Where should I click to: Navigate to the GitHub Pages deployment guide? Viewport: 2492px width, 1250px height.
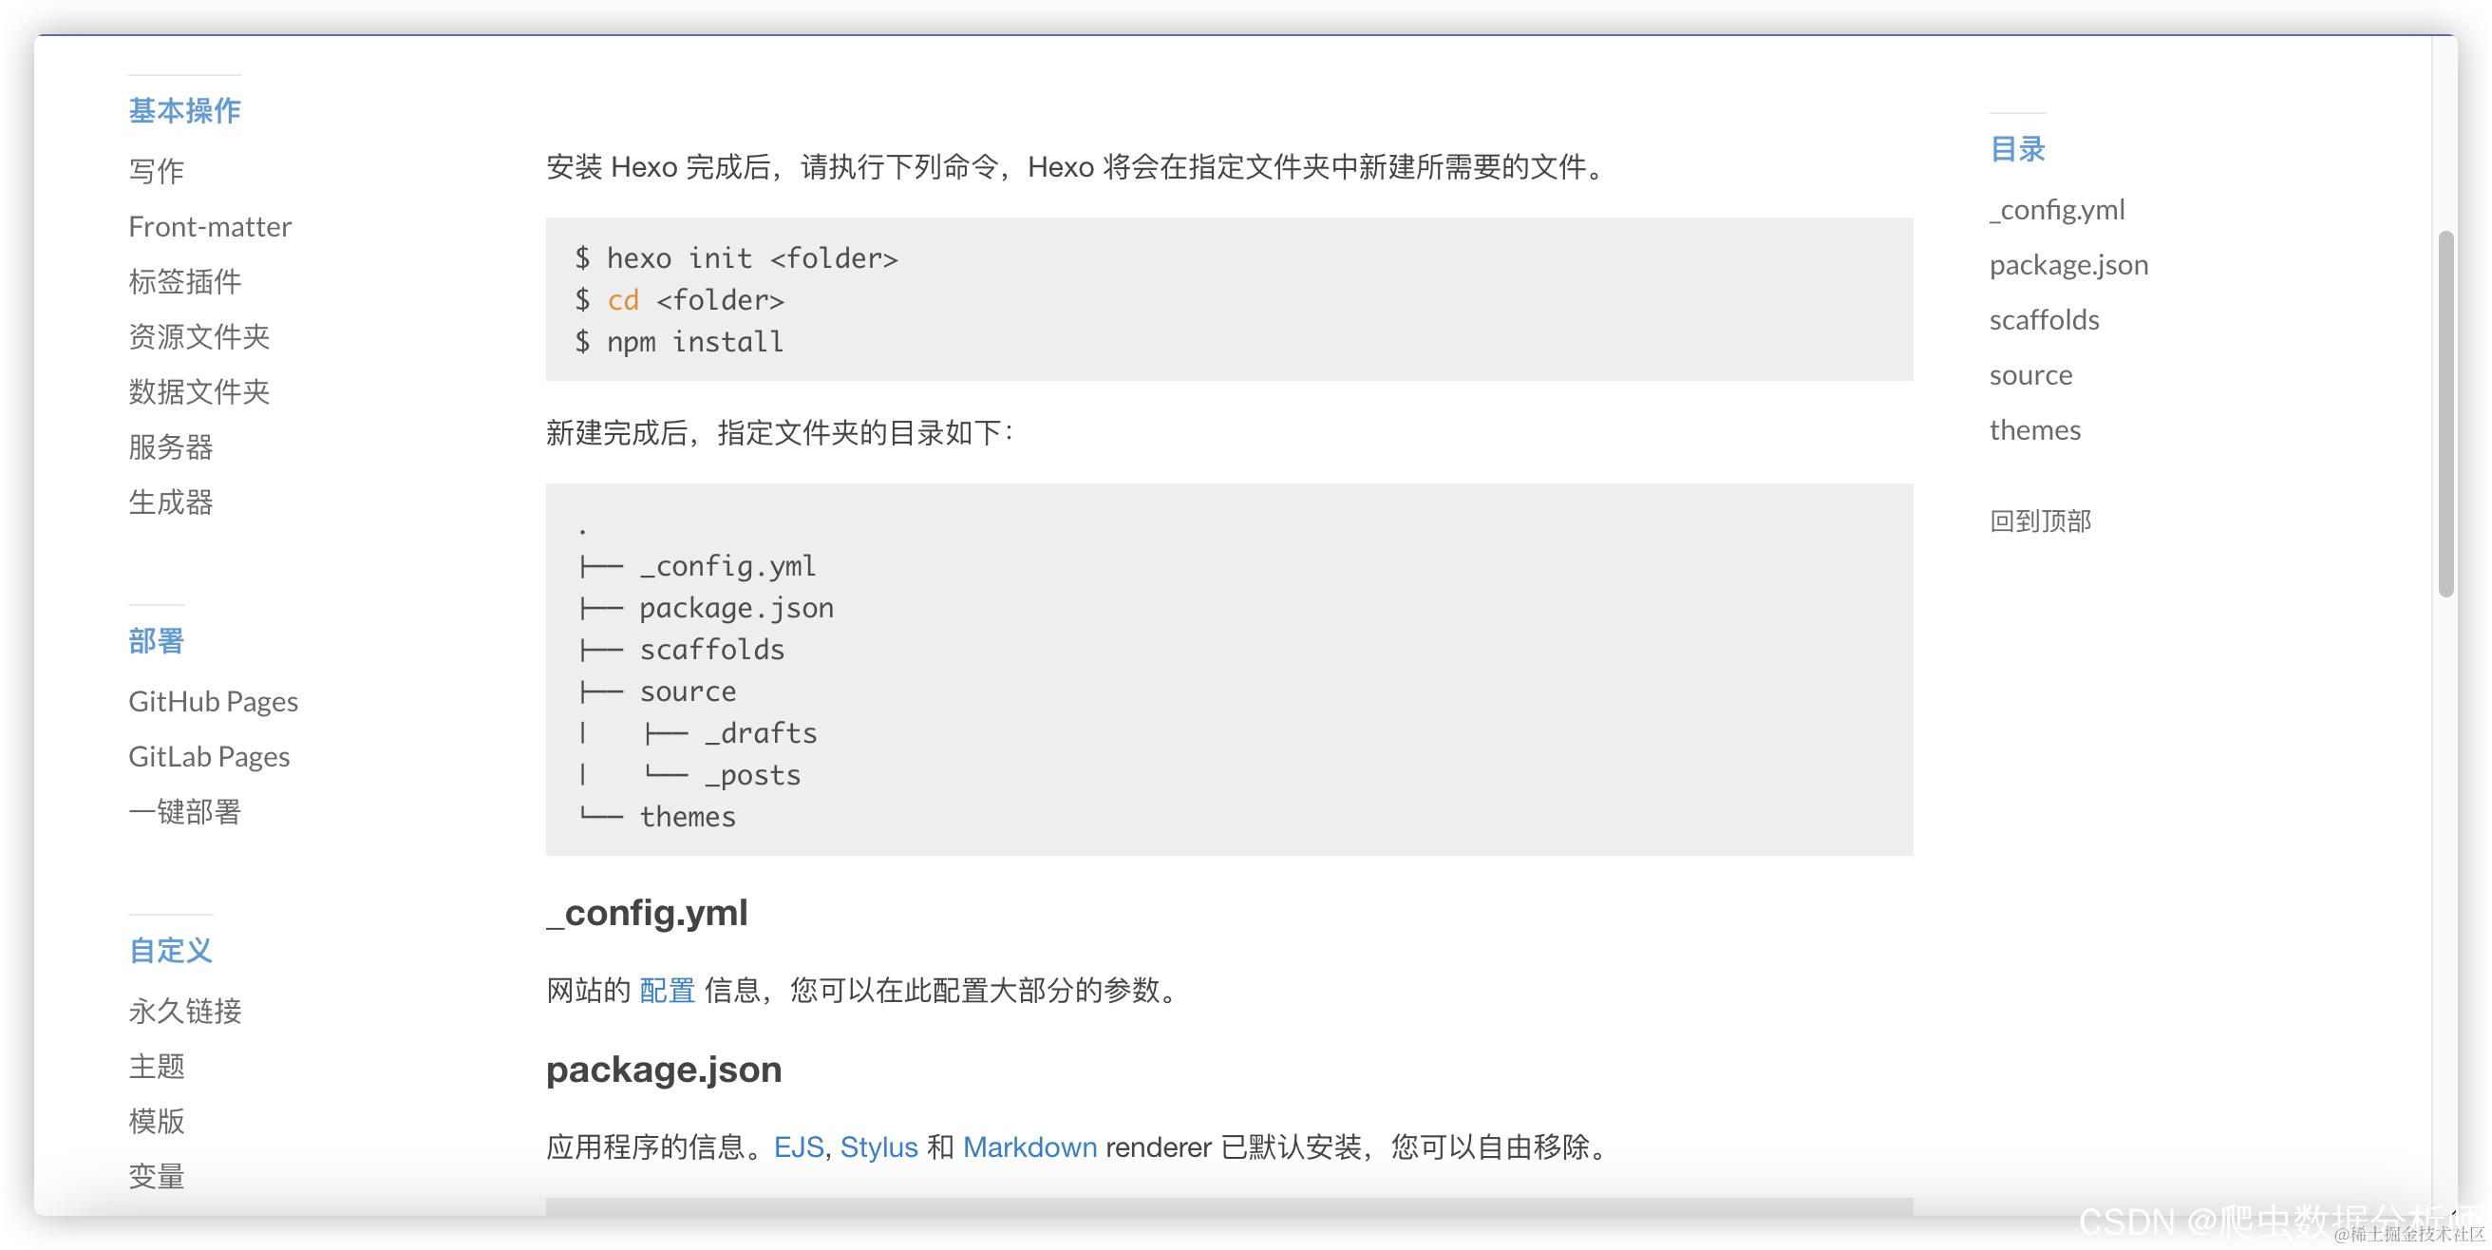(x=213, y=701)
